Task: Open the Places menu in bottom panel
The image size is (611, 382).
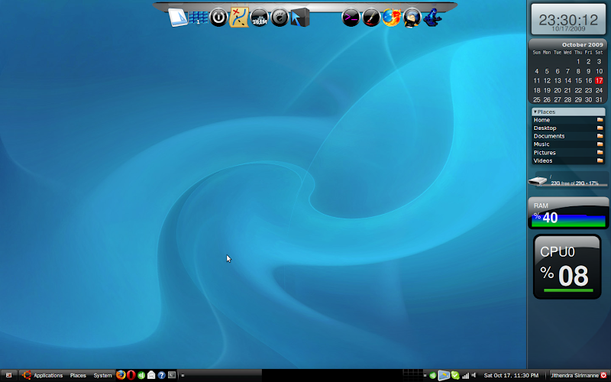Action: point(78,375)
